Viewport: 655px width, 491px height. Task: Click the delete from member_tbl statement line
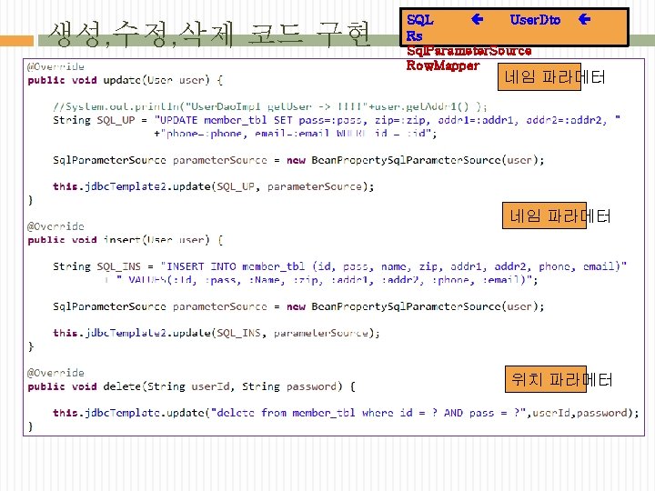pyautogui.click(x=346, y=414)
